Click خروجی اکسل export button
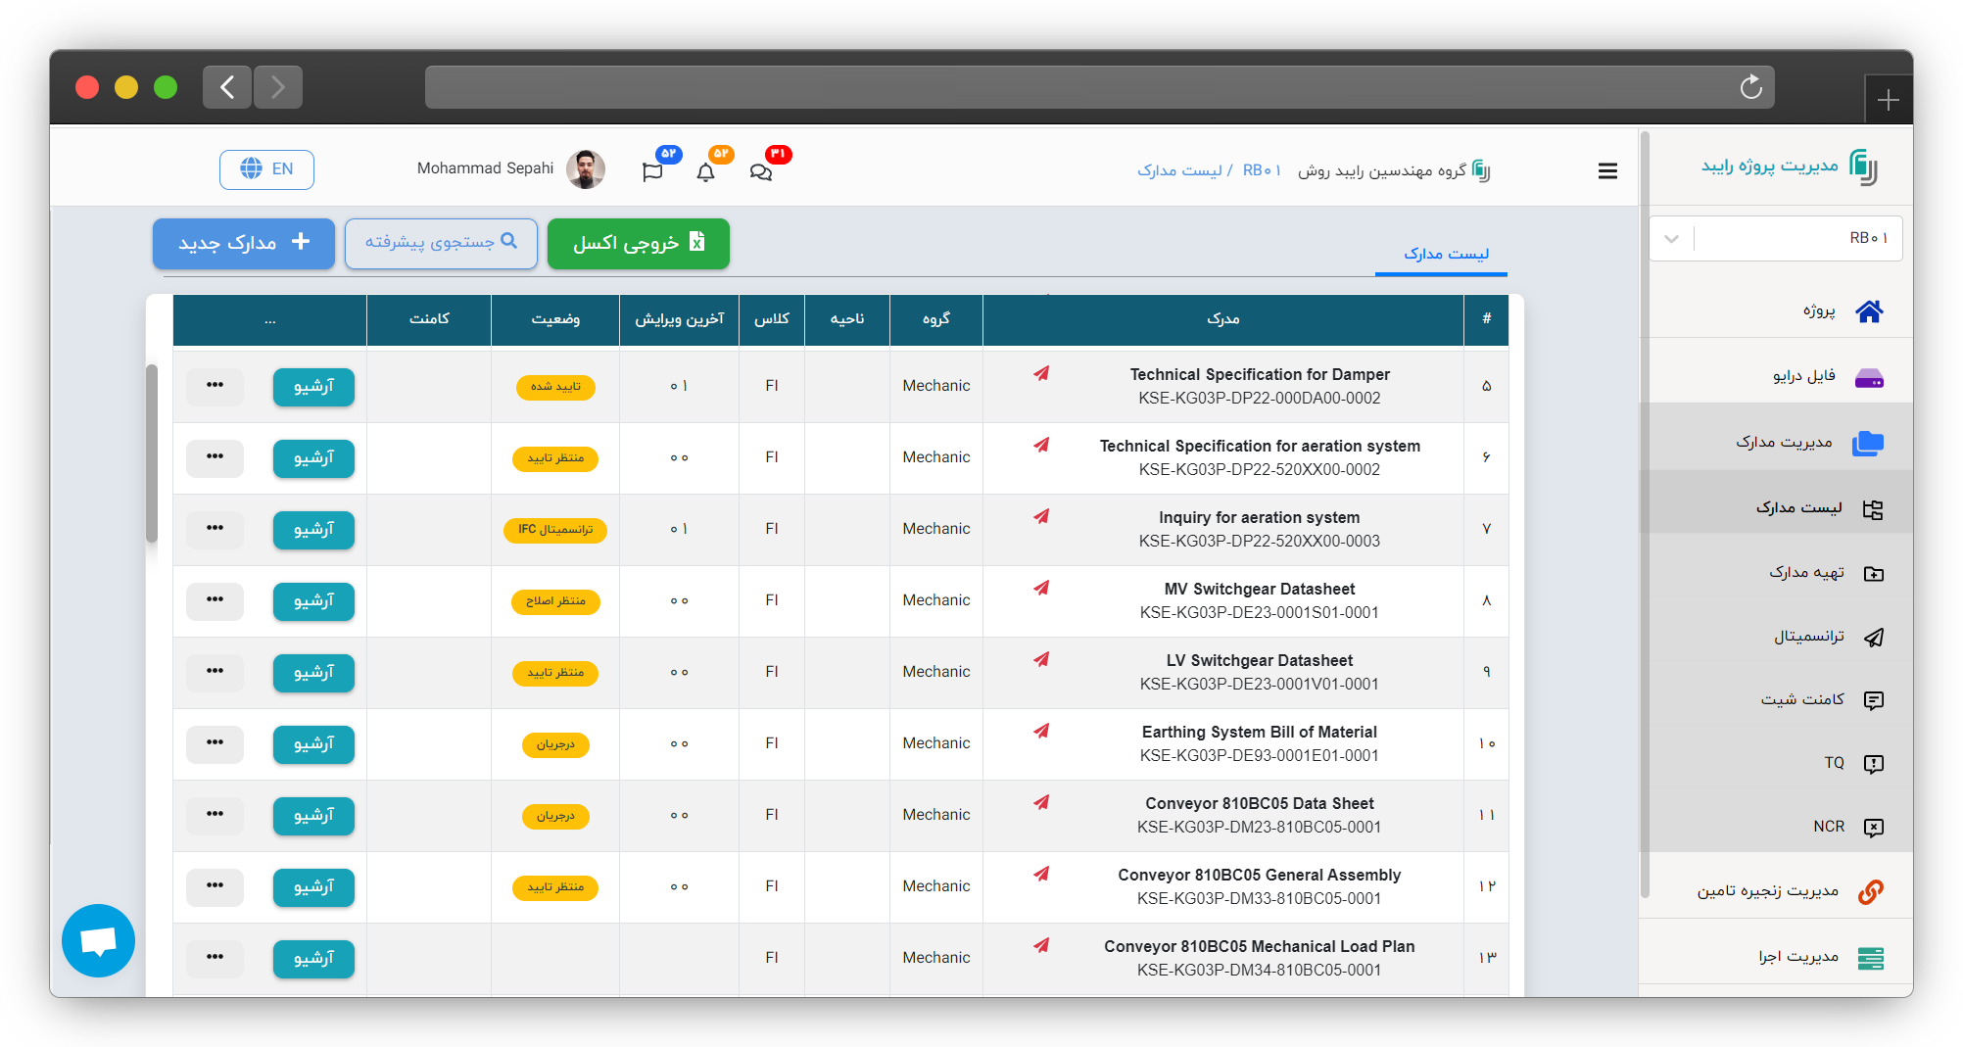1963x1047 pixels. click(638, 243)
